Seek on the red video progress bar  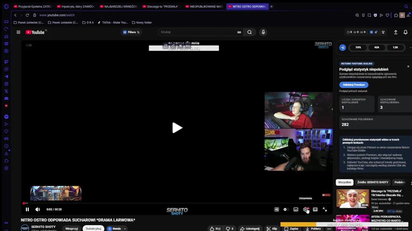(x=177, y=203)
